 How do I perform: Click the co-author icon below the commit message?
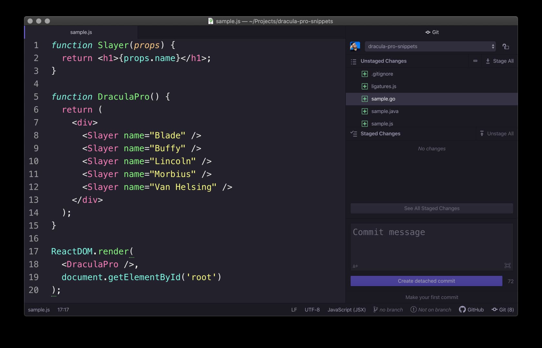click(355, 266)
